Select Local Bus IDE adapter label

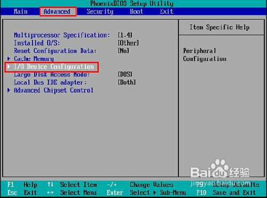50,82
